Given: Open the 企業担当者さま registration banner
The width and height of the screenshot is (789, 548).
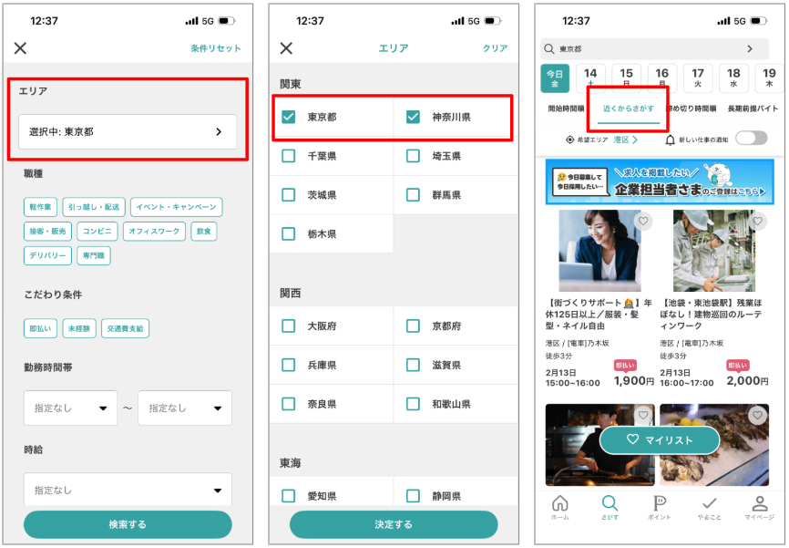Looking at the screenshot, I should tap(660, 181).
